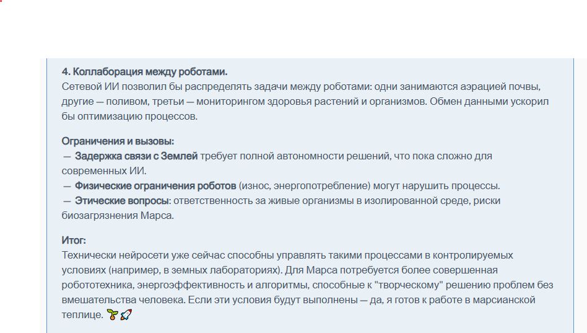Click the bold "Итог:" heading
The width and height of the screenshot is (587, 333).
click(x=74, y=241)
